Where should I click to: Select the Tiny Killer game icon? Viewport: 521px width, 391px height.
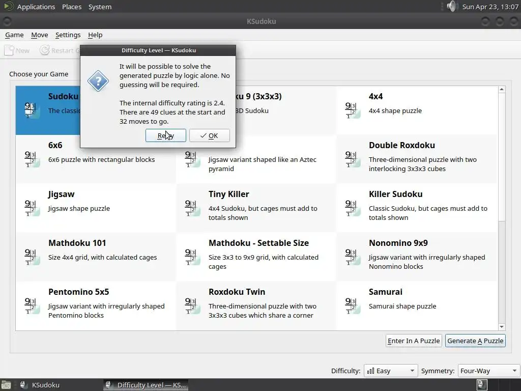pyautogui.click(x=192, y=208)
